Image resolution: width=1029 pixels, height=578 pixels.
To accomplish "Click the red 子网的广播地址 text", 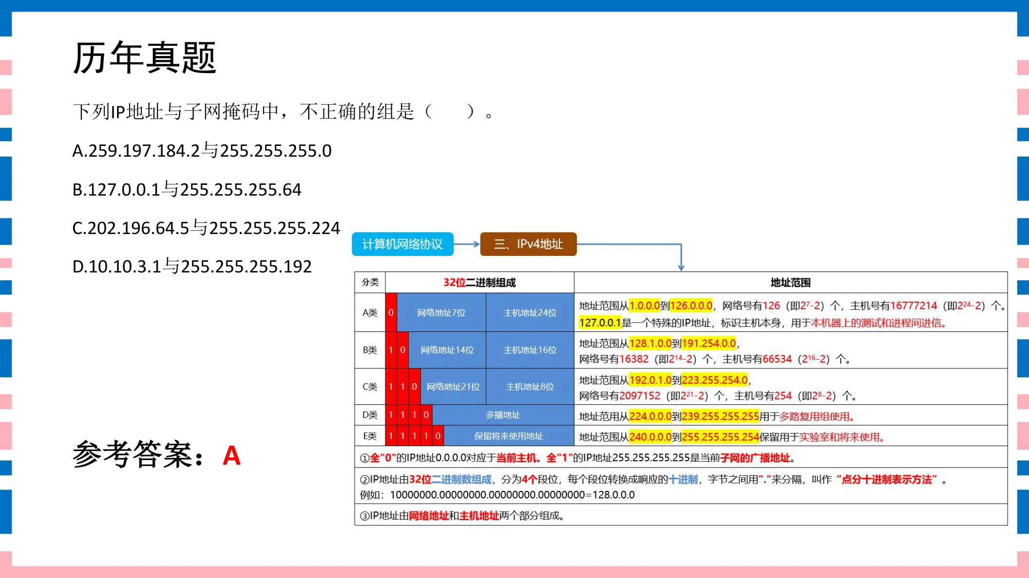I will pyautogui.click(x=755, y=458).
